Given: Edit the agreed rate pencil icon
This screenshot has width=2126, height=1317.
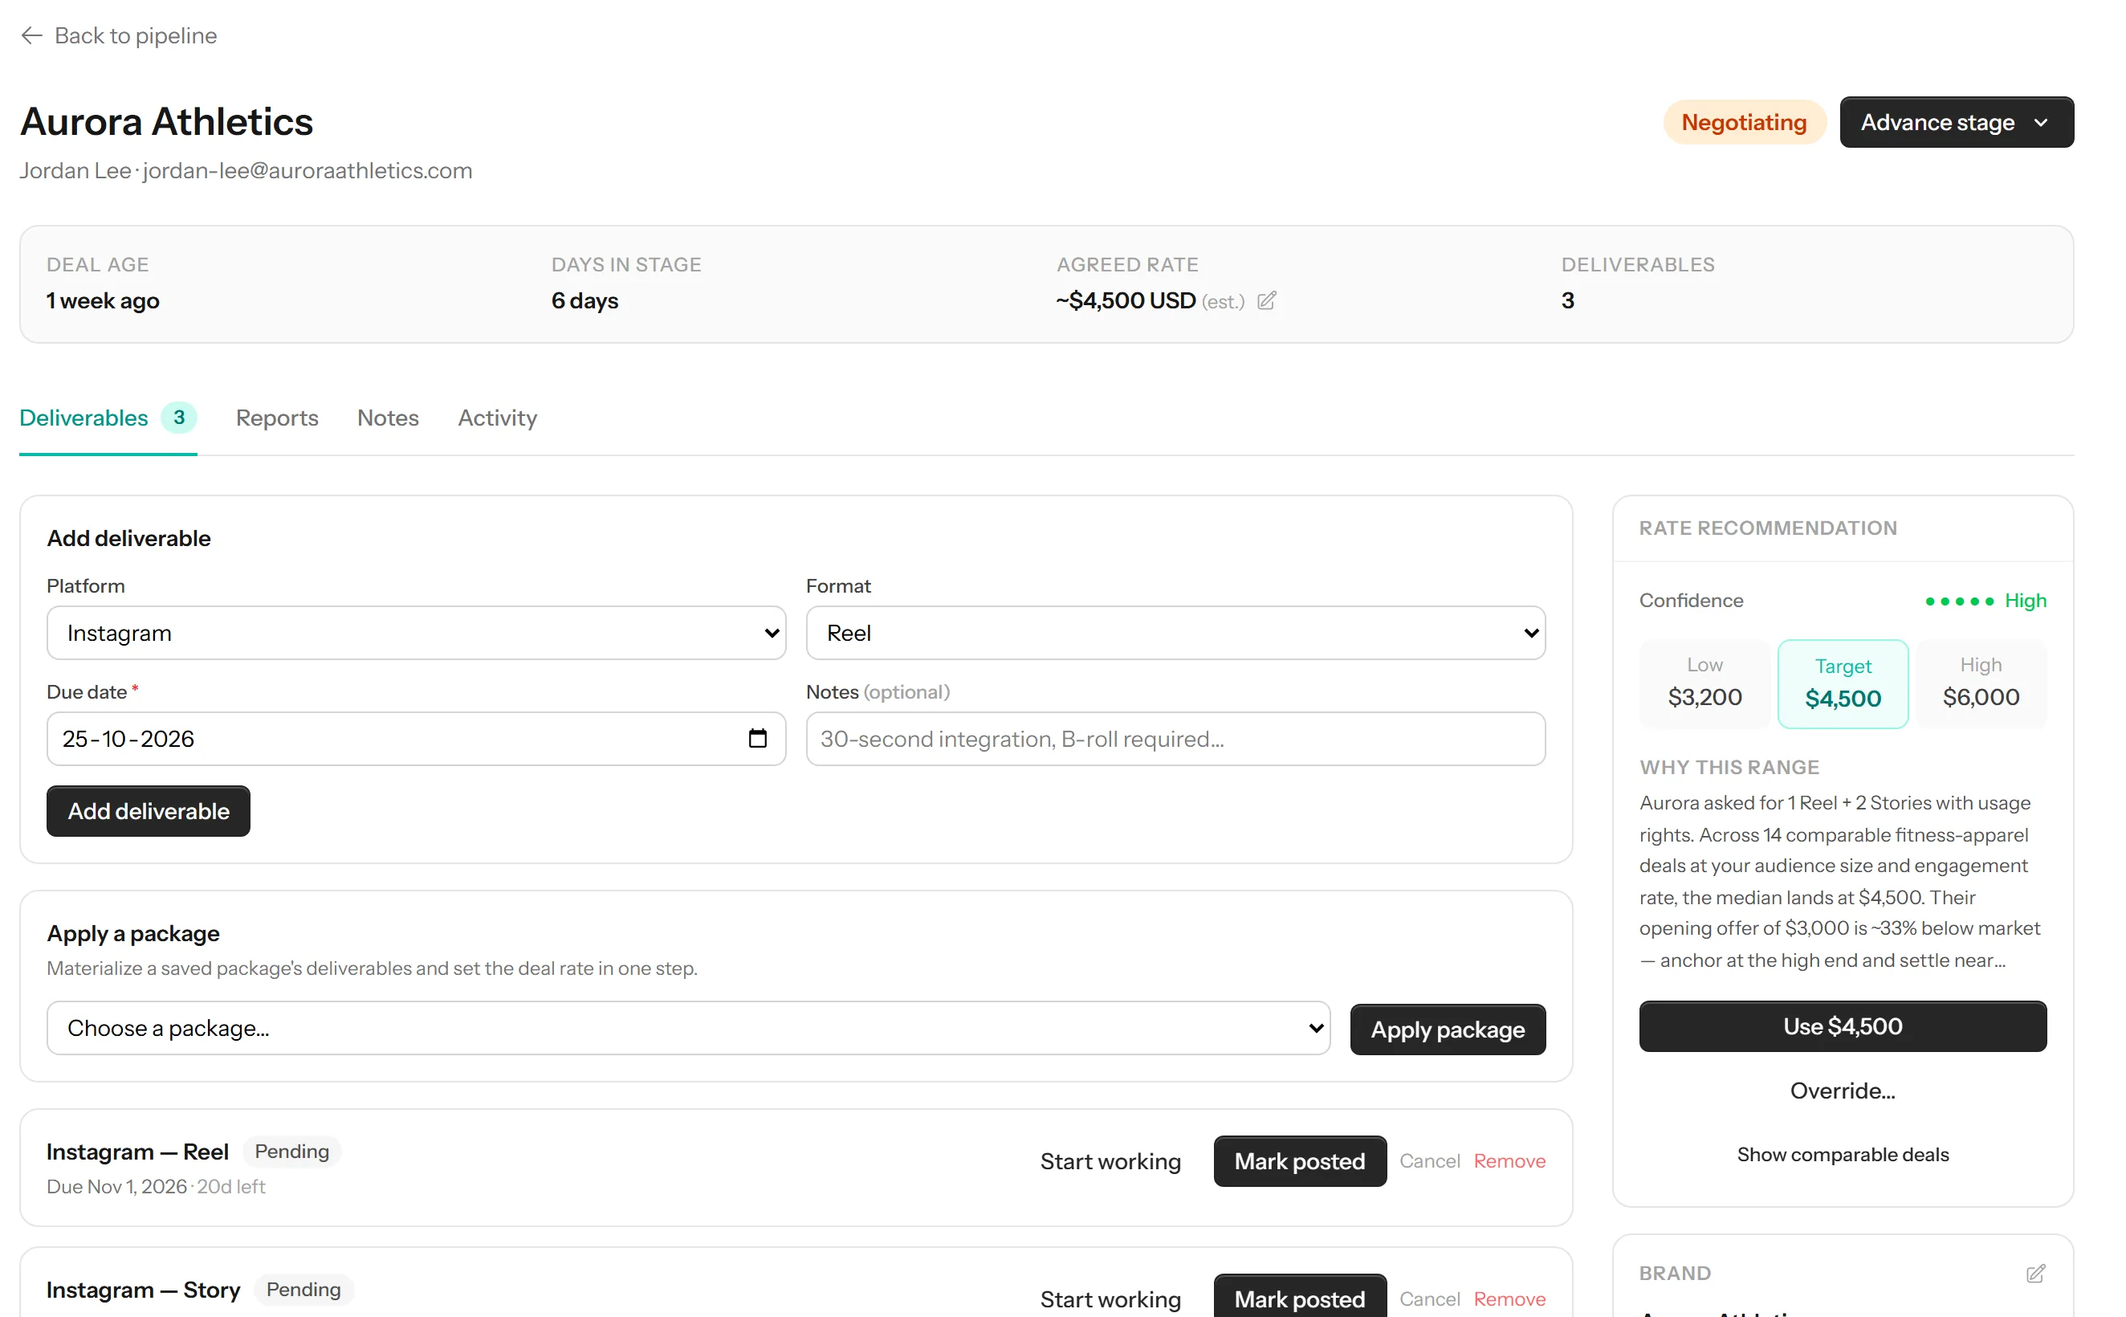Looking at the screenshot, I should pos(1267,301).
